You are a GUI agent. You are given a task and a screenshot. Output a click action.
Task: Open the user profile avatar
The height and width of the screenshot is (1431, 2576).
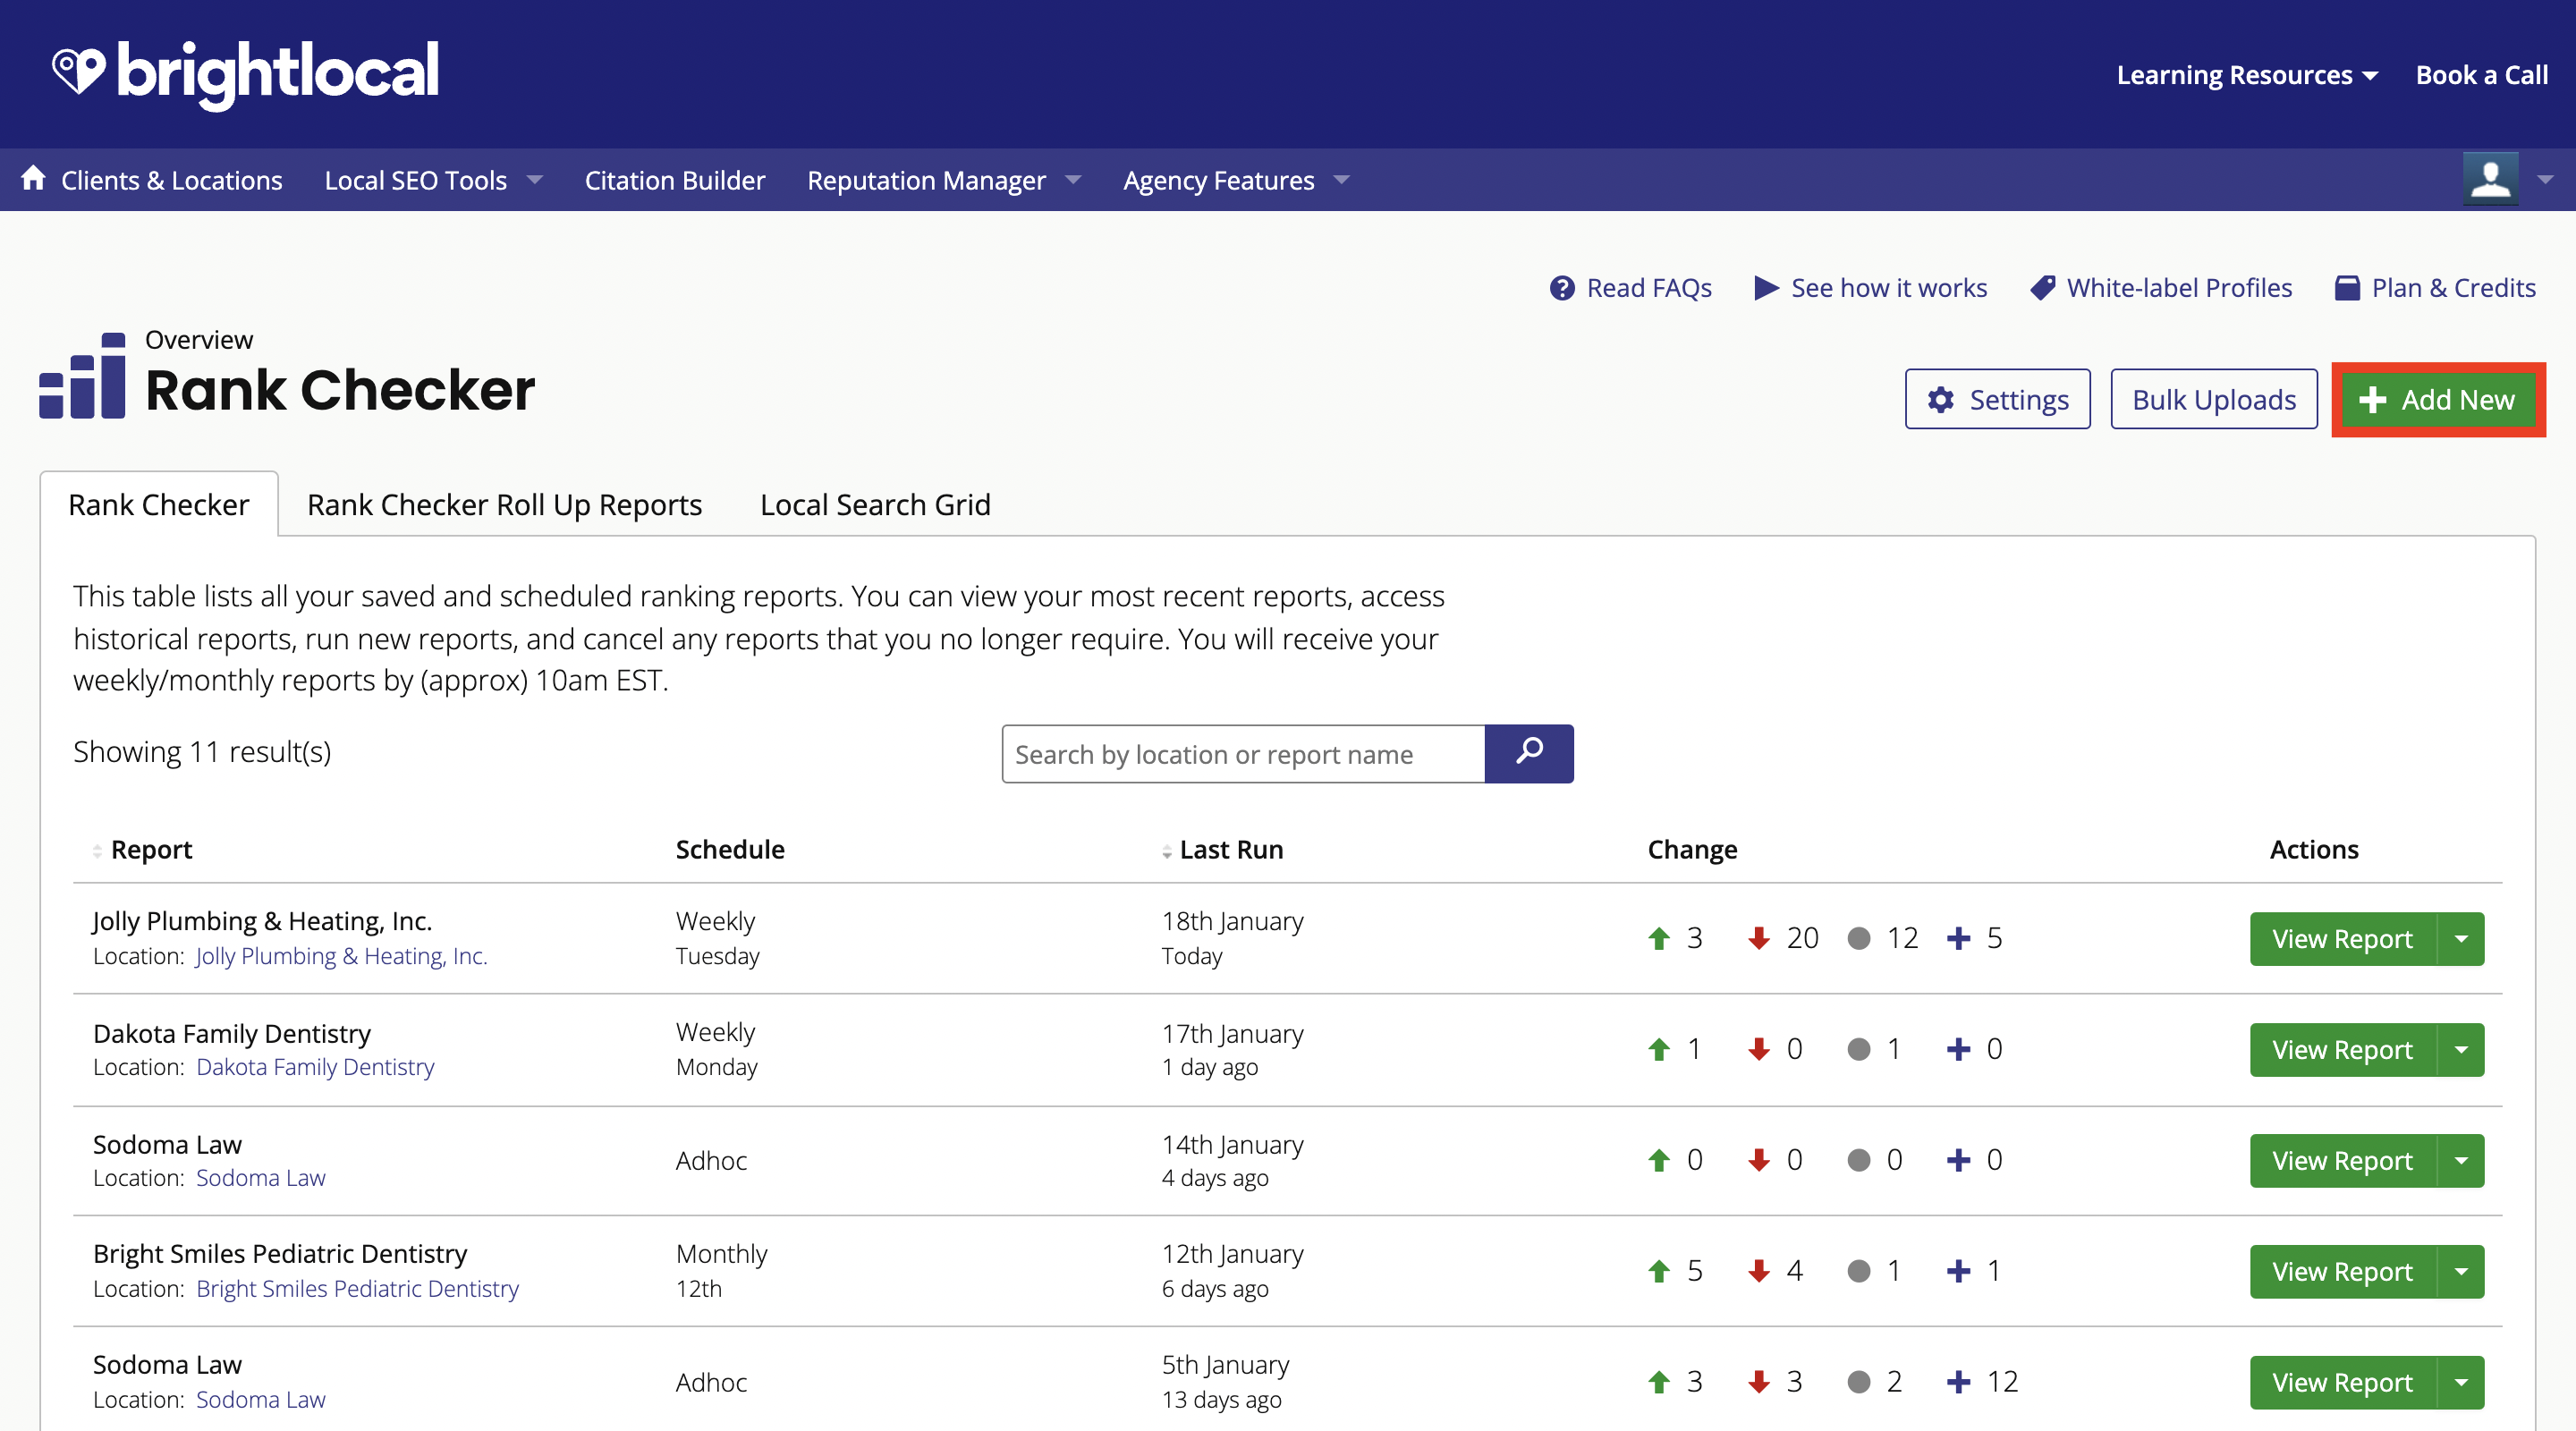pyautogui.click(x=2490, y=179)
